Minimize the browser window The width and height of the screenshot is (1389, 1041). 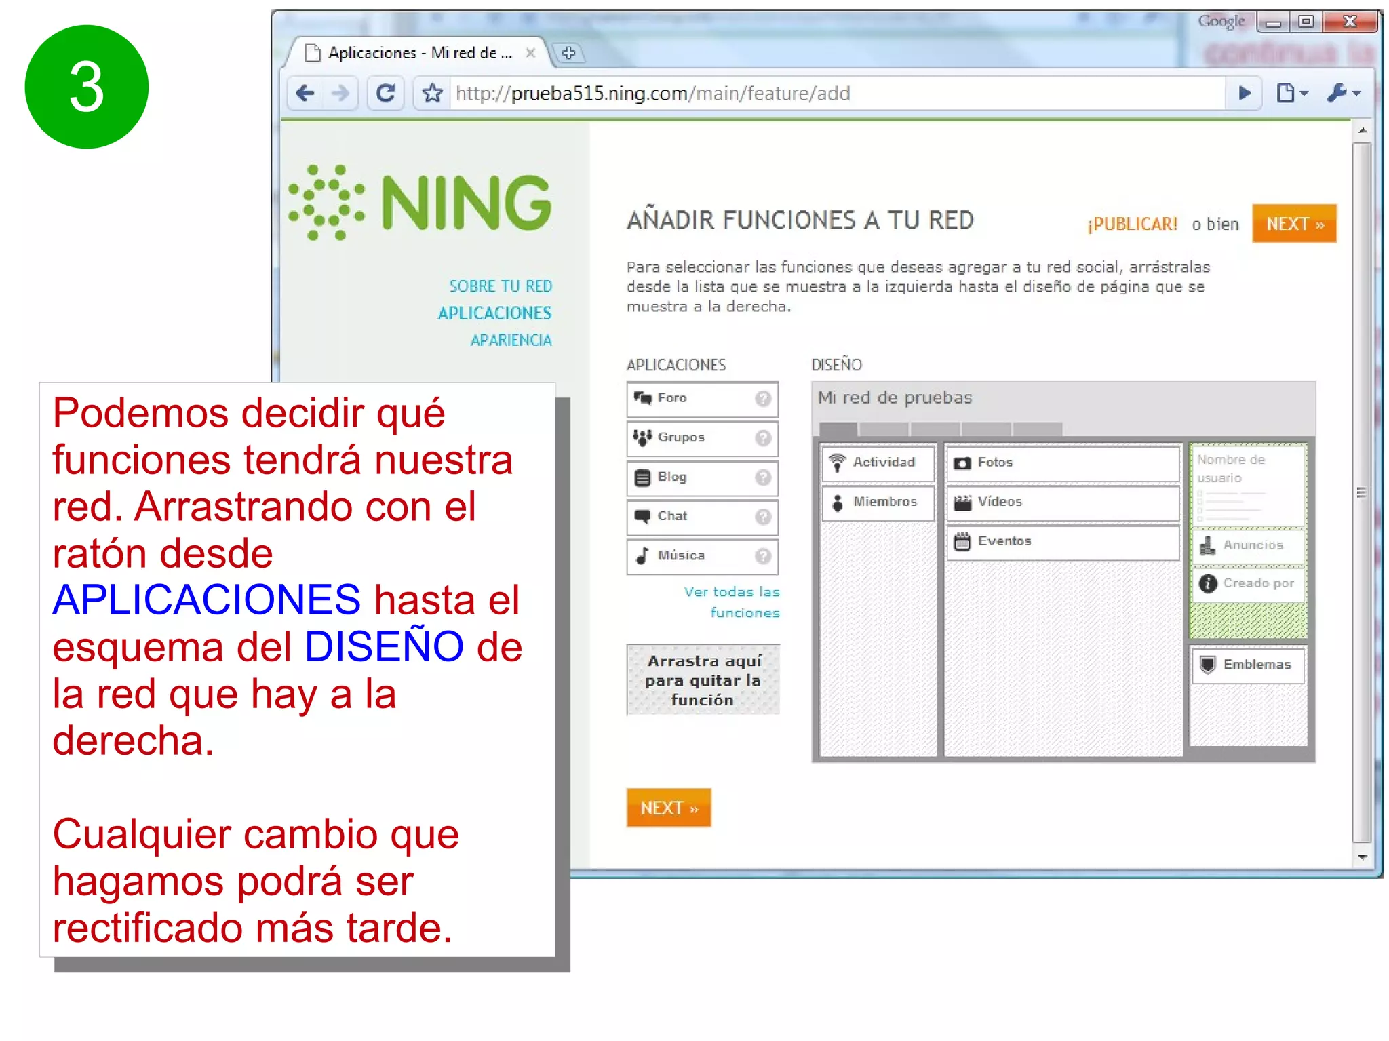click(1273, 22)
